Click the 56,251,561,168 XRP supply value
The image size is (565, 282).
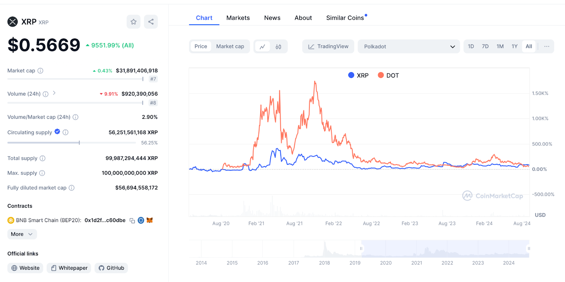pyautogui.click(x=133, y=133)
